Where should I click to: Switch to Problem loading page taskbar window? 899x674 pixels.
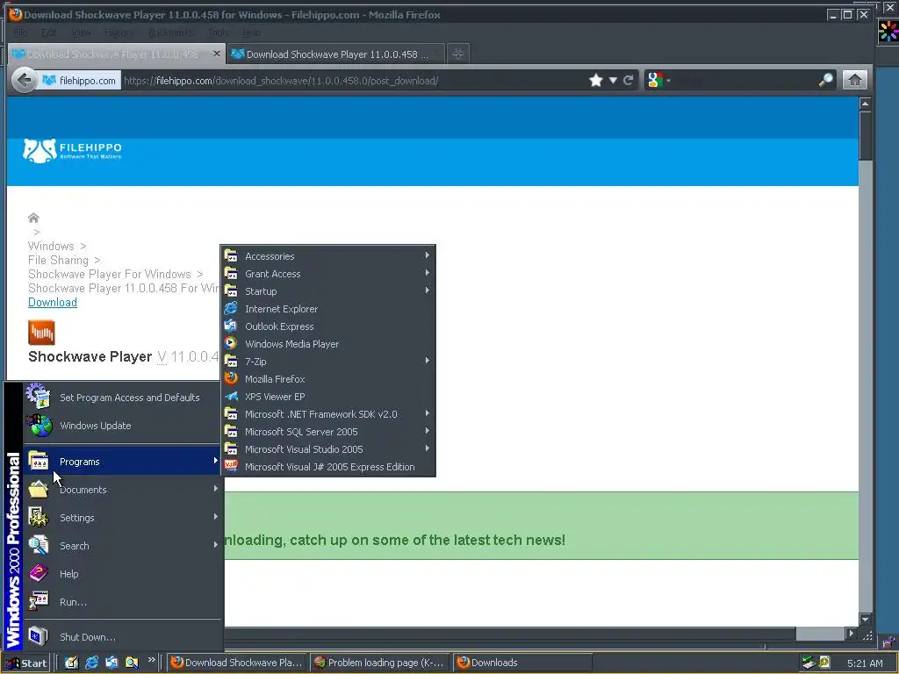[380, 663]
